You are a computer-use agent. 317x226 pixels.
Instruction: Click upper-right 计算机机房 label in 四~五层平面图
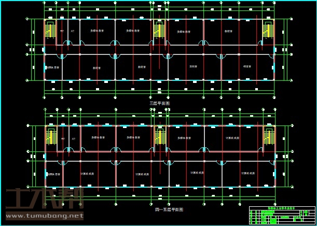click(x=232, y=138)
